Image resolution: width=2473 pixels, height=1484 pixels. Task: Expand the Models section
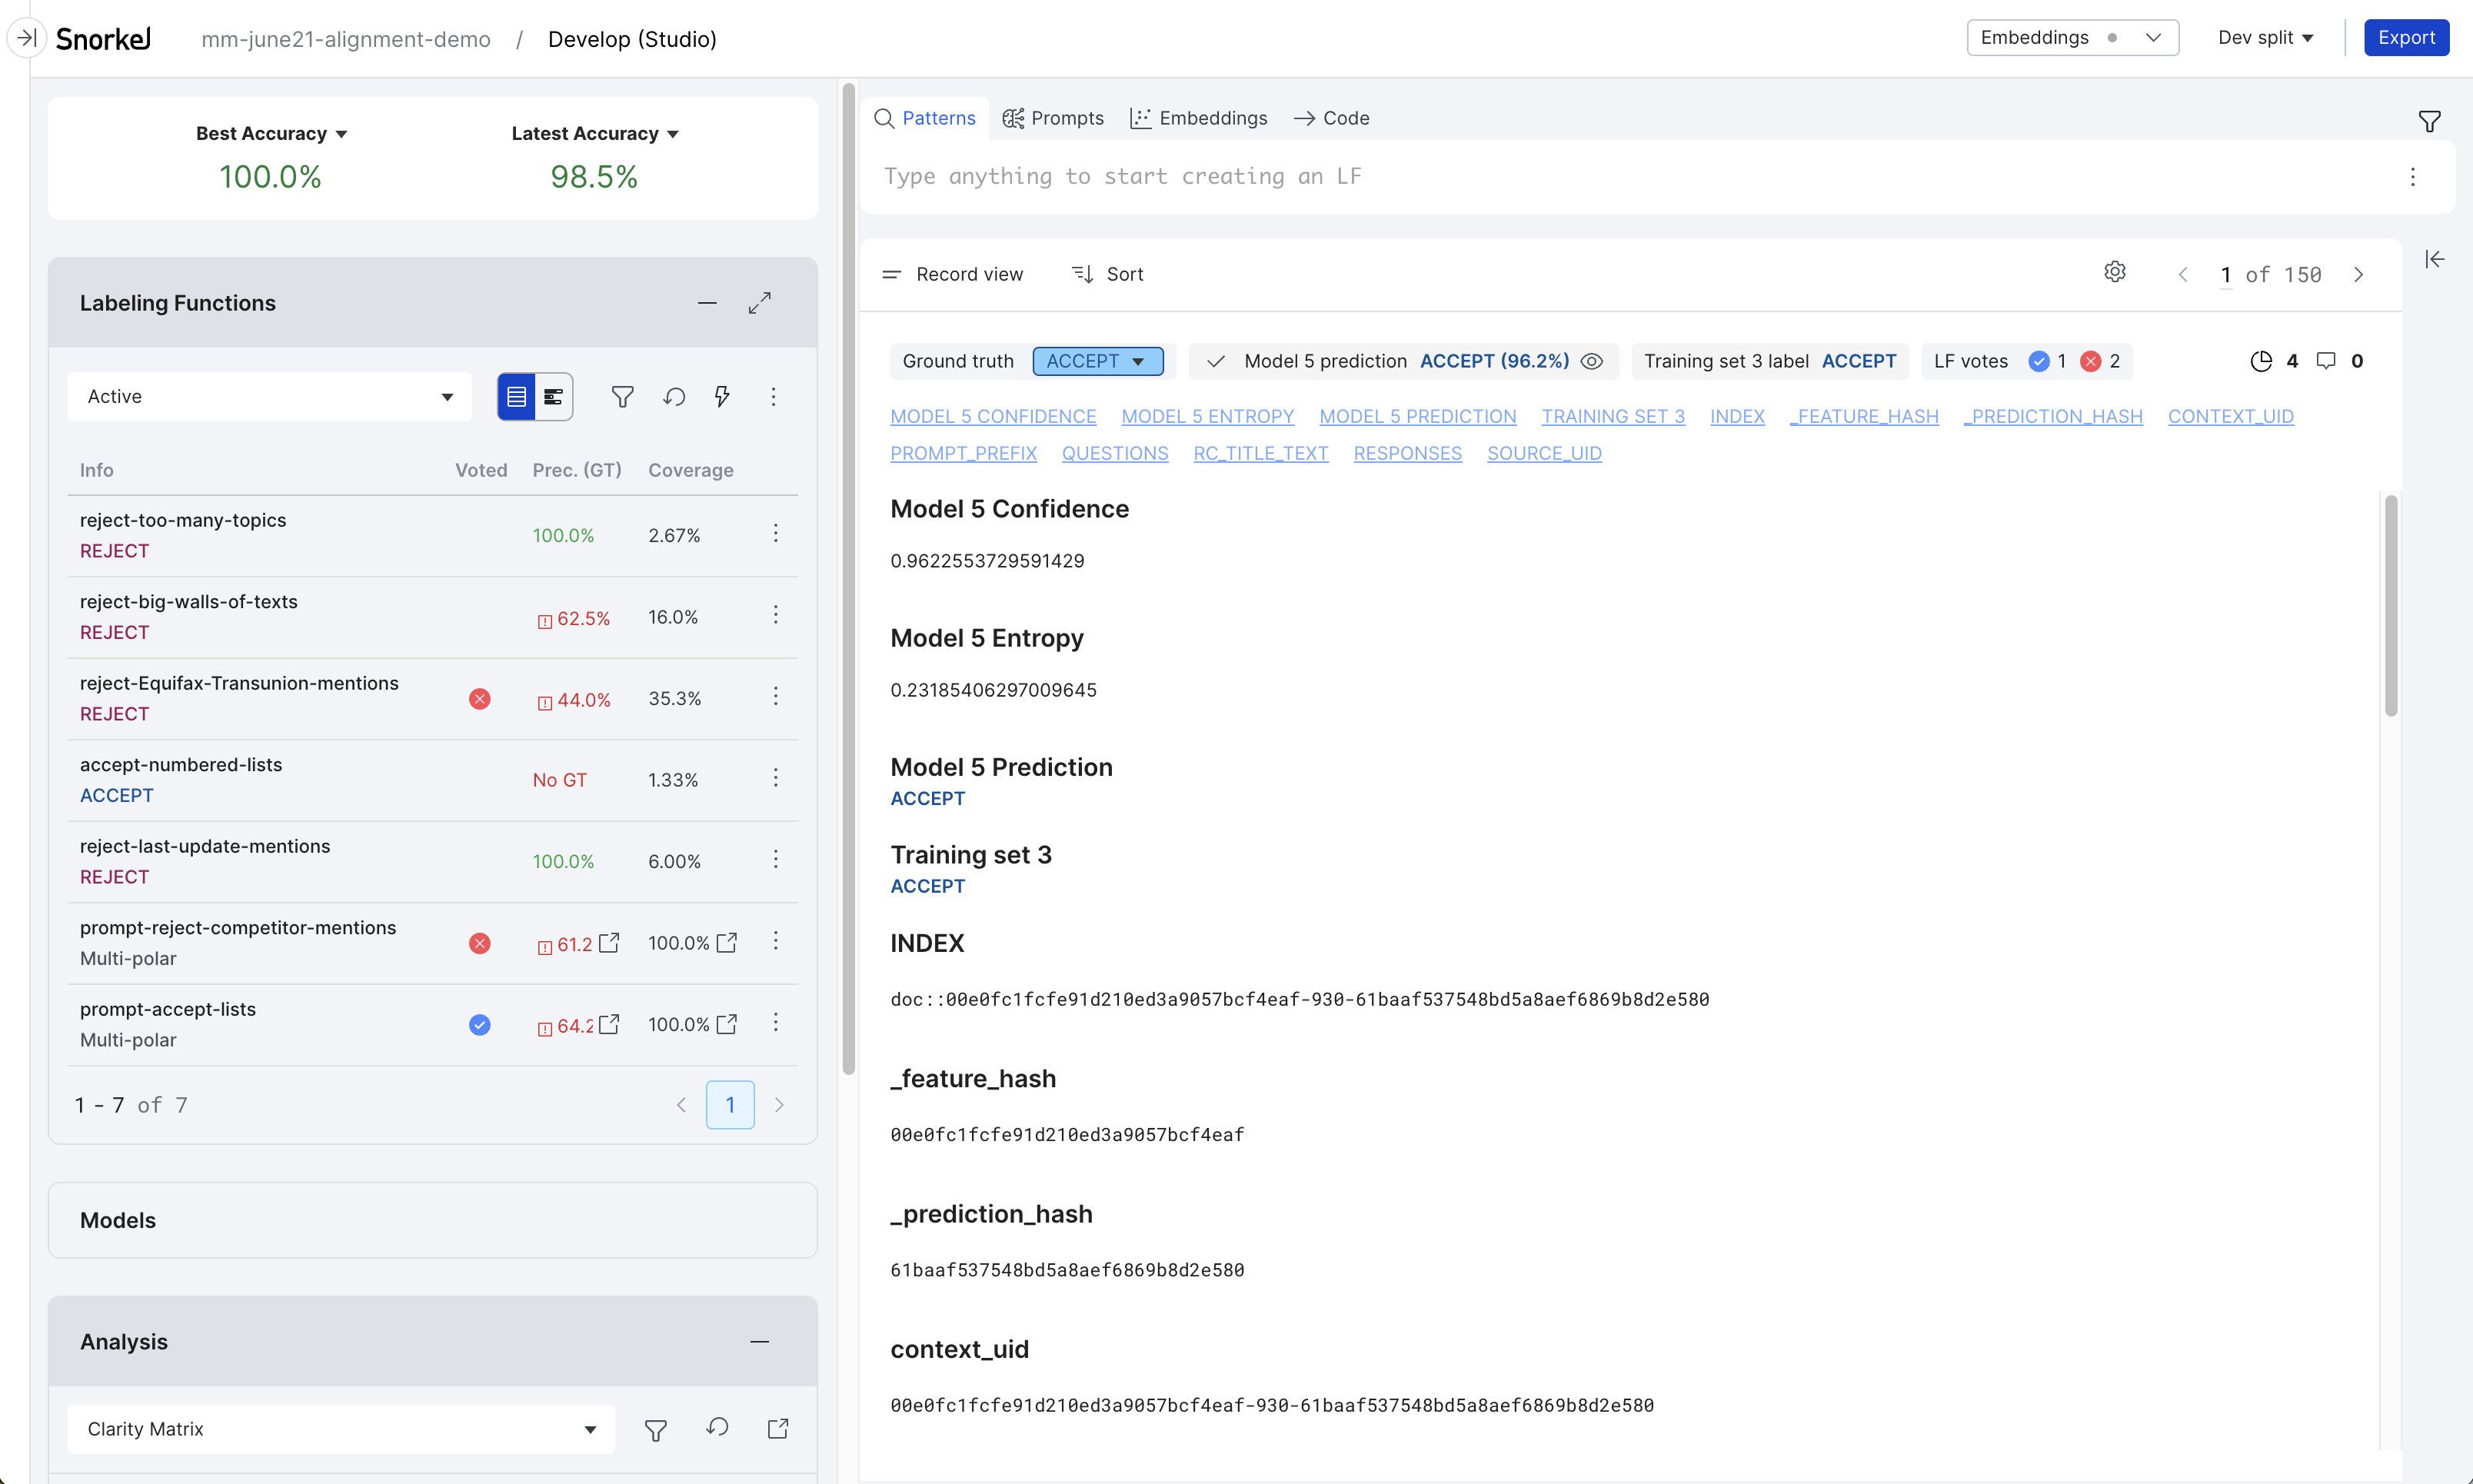point(433,1220)
